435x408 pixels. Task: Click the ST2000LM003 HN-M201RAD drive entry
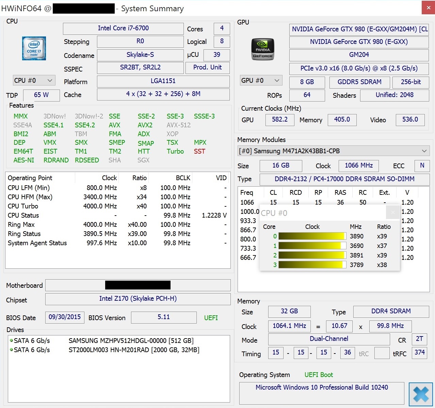pyautogui.click(x=134, y=350)
